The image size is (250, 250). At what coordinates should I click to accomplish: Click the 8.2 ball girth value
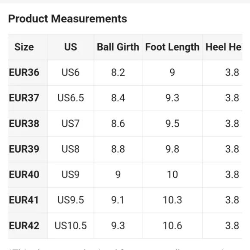[118, 72]
